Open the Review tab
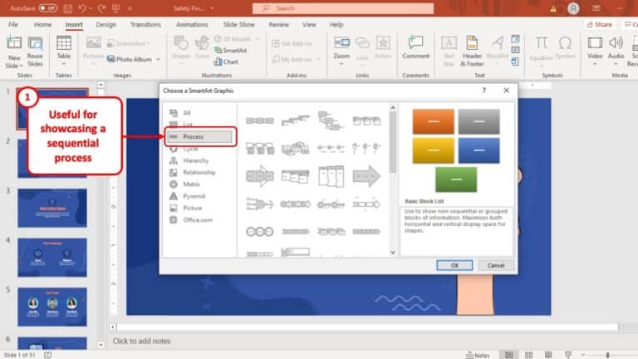638x359 pixels. 279,24
